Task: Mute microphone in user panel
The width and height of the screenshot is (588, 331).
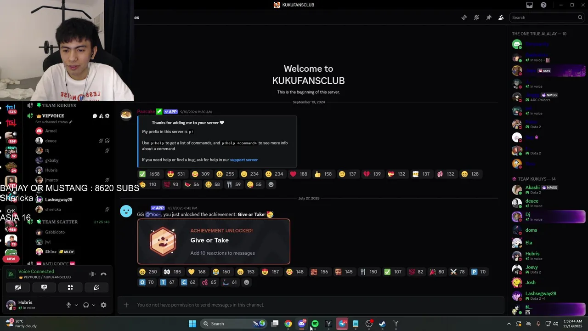Action: pyautogui.click(x=68, y=305)
